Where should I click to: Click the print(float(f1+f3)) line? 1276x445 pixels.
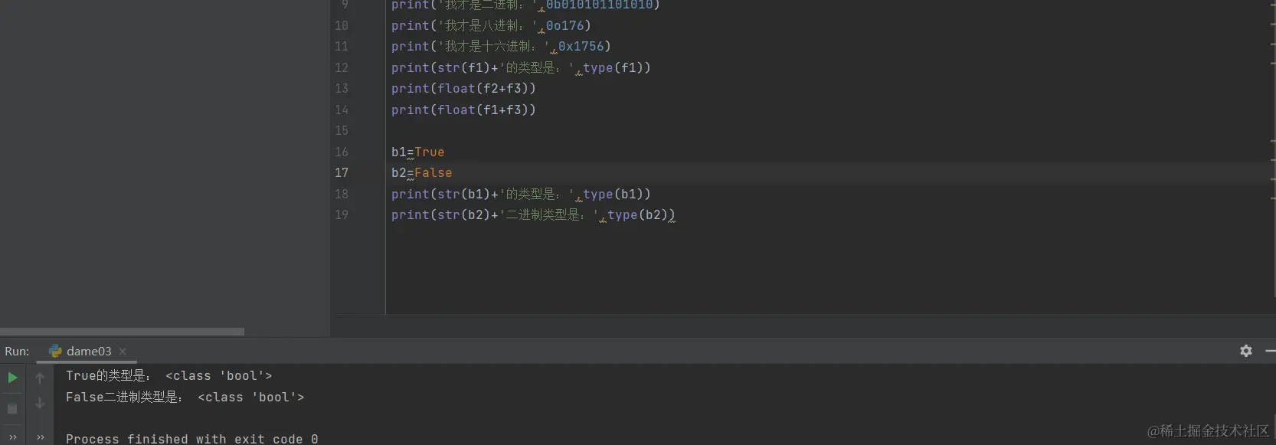click(463, 110)
